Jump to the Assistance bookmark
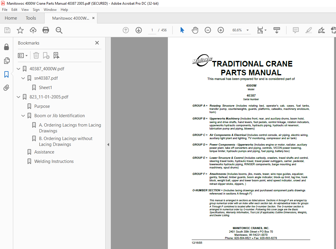Screen dimensions: 336x249 click(44, 152)
